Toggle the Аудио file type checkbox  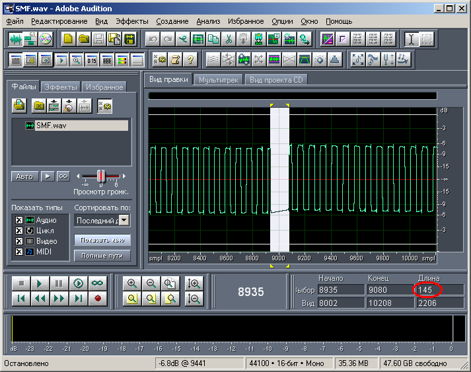19,220
